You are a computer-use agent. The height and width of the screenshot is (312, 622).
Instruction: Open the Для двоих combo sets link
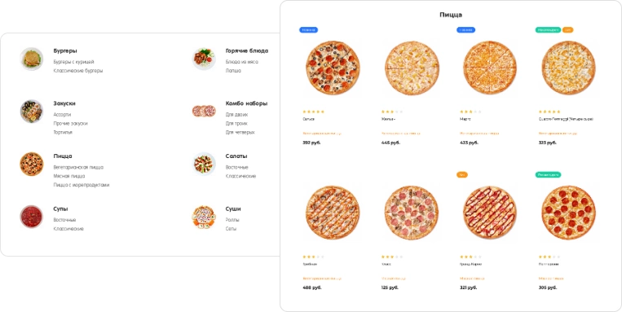coord(237,115)
